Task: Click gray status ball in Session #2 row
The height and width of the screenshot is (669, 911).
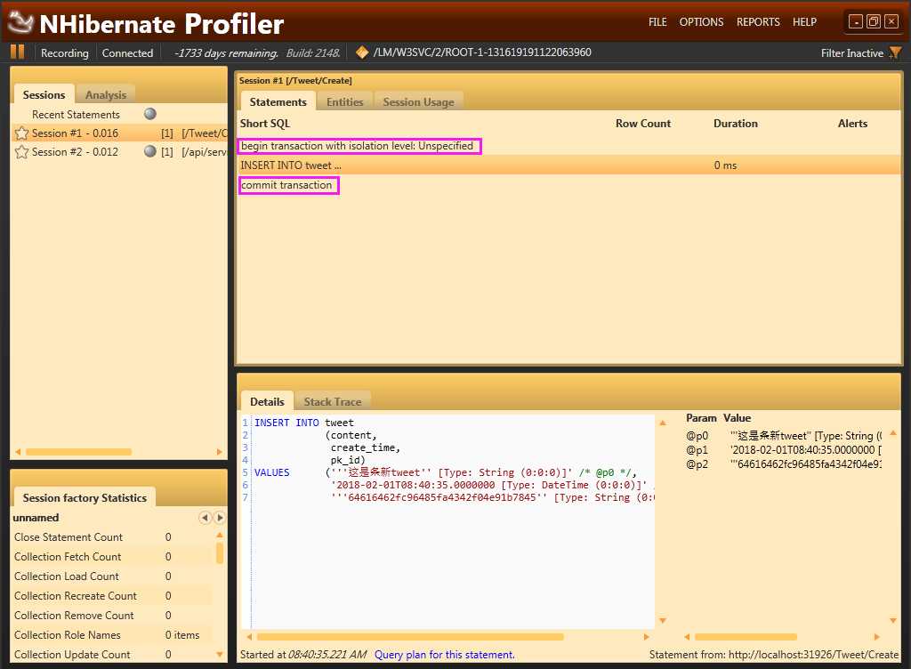Action: (149, 151)
